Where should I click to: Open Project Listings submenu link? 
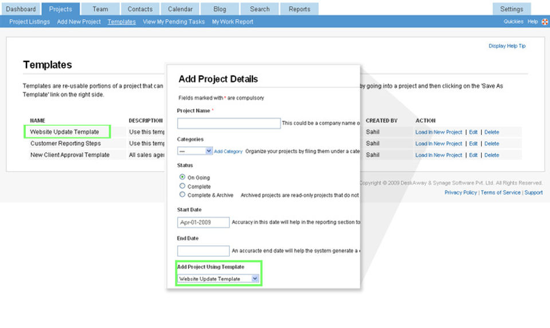point(29,22)
